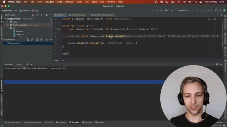Open the Apple menu
Viewport: 227px width, 127px height.
pyautogui.click(x=4, y=2)
